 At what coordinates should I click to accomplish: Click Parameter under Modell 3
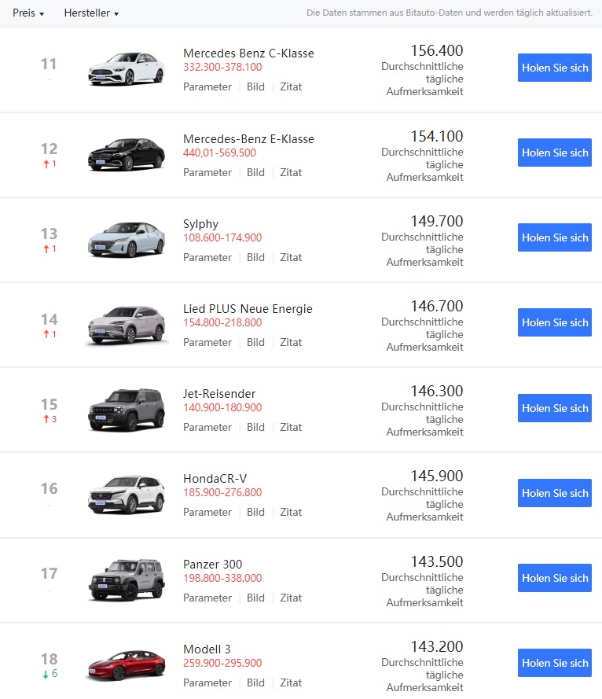pos(207,682)
